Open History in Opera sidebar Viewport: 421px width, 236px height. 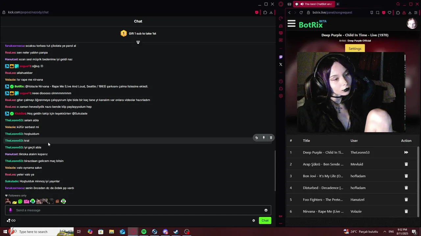[281, 81]
